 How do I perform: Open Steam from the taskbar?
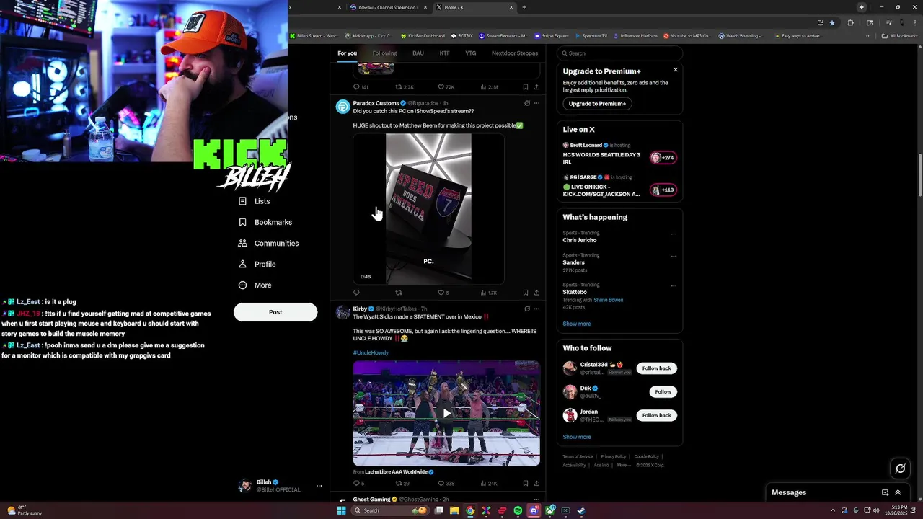581,510
